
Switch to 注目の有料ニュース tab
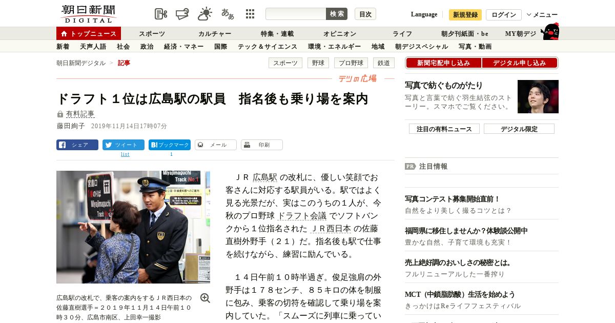(444, 129)
